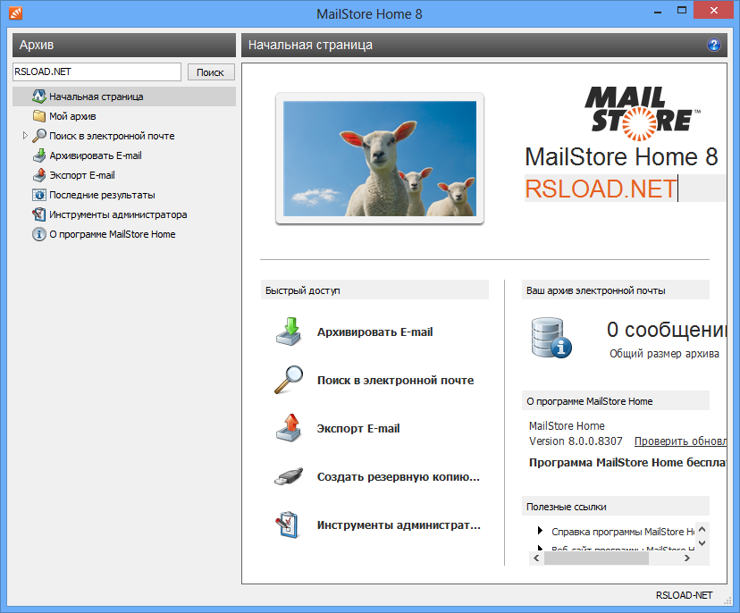Click the horizontal scrollbar under Полезные ссылки

tap(597, 558)
